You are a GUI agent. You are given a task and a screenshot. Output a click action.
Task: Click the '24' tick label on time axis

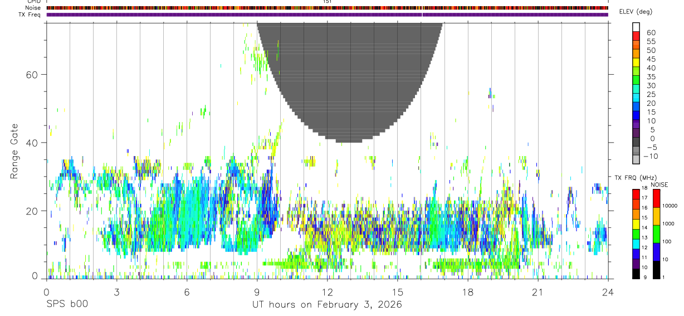pyautogui.click(x=608, y=293)
